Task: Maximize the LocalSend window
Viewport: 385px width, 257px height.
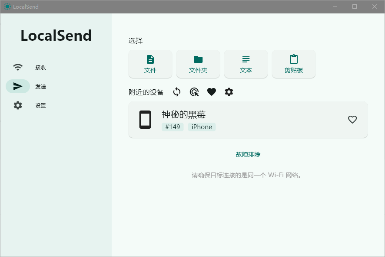Action: pyautogui.click(x=355, y=7)
